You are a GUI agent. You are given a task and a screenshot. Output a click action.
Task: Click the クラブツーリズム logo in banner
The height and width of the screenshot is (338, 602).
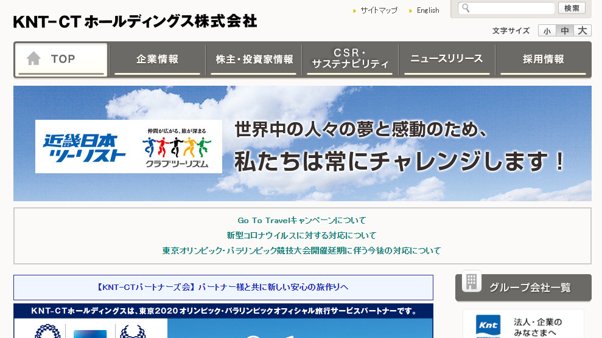(x=177, y=148)
